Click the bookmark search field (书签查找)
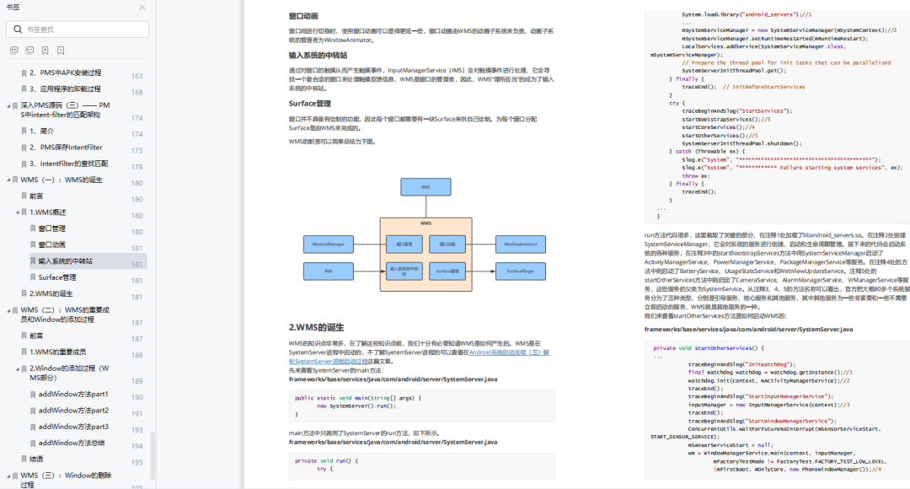The height and width of the screenshot is (489, 910). pyautogui.click(x=78, y=29)
